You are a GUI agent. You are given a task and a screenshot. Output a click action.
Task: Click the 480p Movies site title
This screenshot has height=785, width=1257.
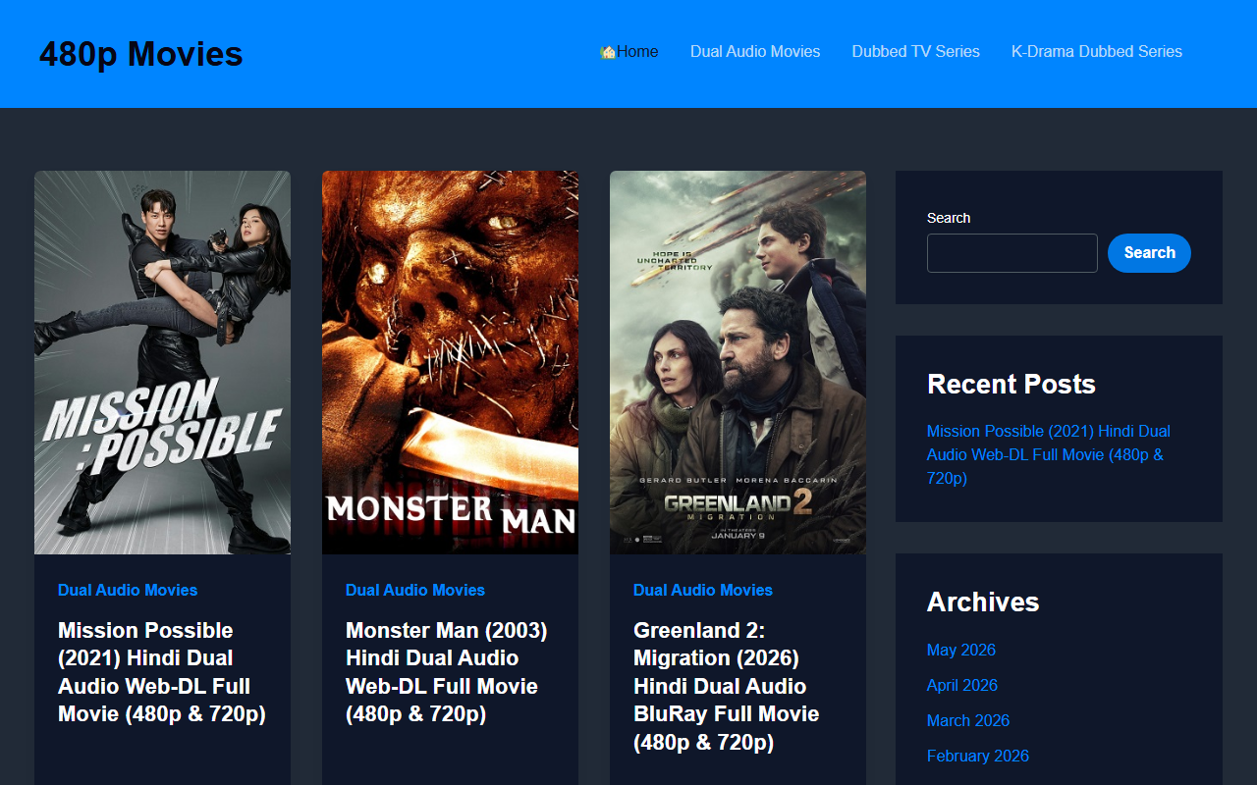pyautogui.click(x=141, y=54)
